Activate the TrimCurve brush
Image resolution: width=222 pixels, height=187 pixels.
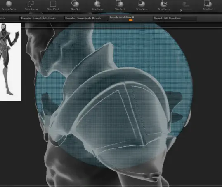coord(164,5)
